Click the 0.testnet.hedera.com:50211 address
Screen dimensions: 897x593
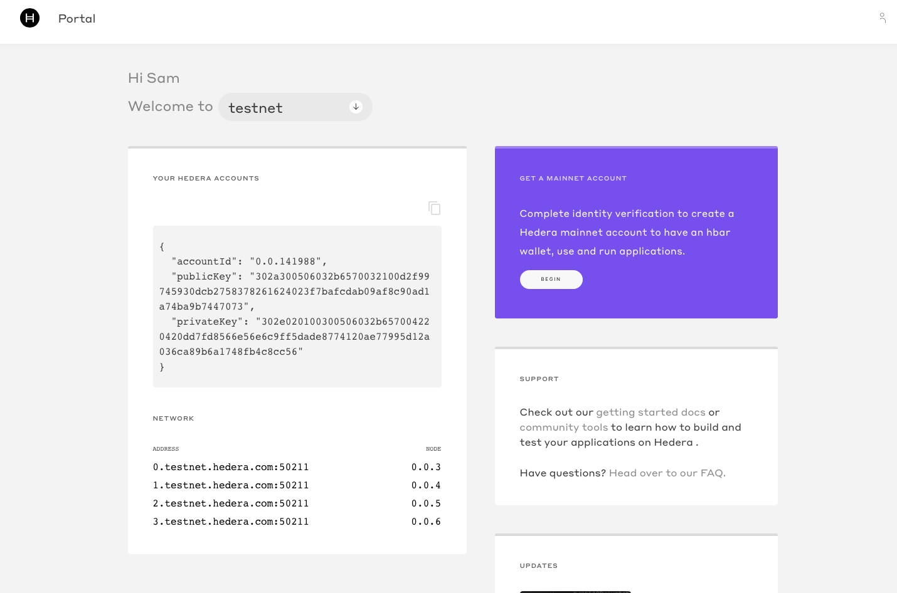click(x=231, y=467)
